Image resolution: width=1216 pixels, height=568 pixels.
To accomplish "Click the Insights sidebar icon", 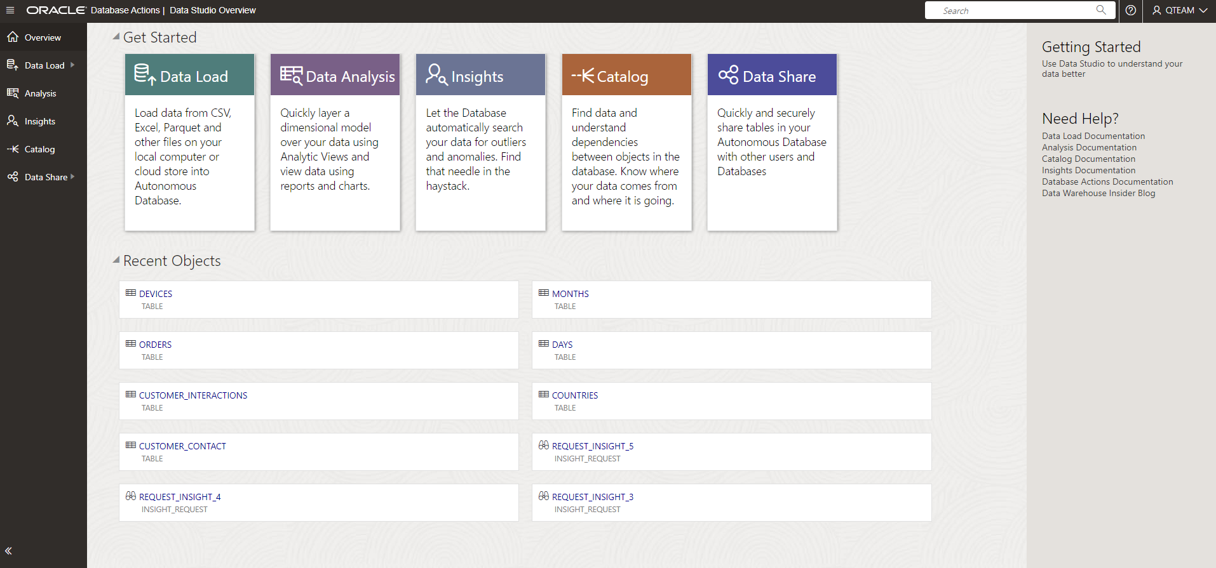I will pos(13,121).
